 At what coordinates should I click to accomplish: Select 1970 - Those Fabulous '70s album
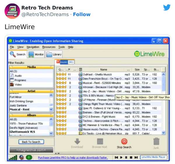click(26, 124)
